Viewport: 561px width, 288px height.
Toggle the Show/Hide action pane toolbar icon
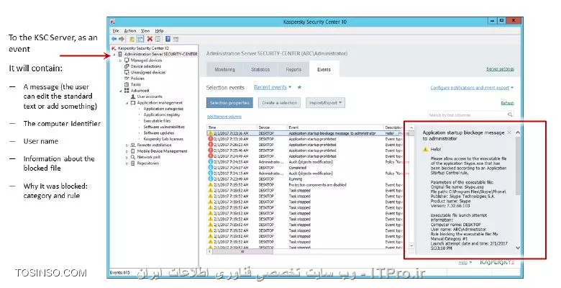175,39
